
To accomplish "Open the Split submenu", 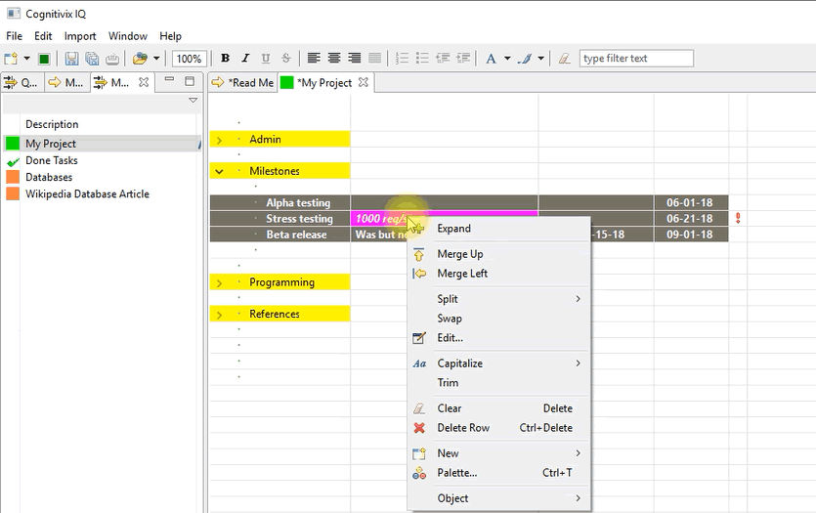I will tap(498, 299).
